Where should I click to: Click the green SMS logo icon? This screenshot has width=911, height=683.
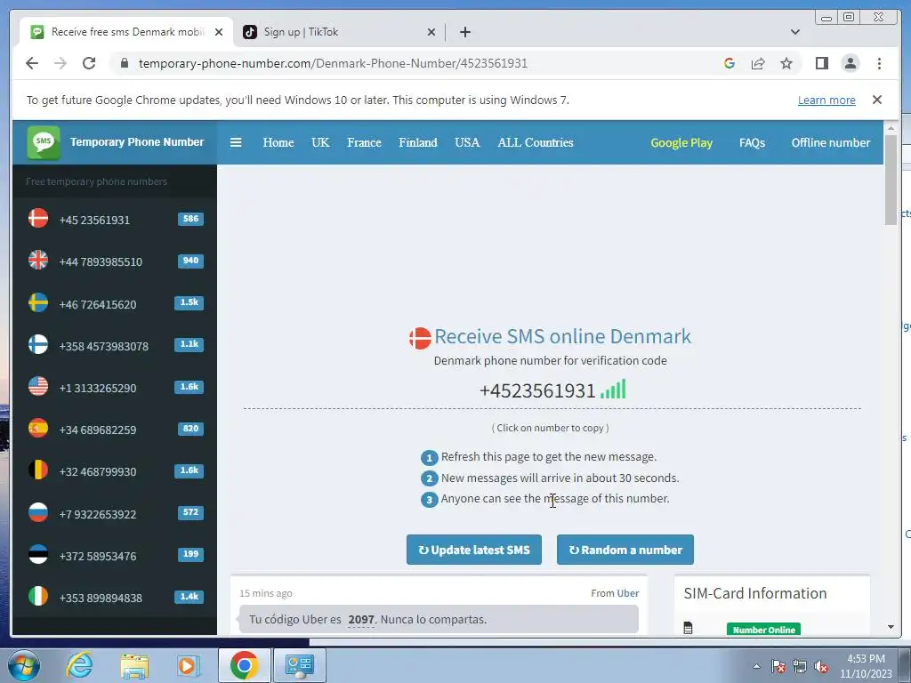click(x=44, y=142)
